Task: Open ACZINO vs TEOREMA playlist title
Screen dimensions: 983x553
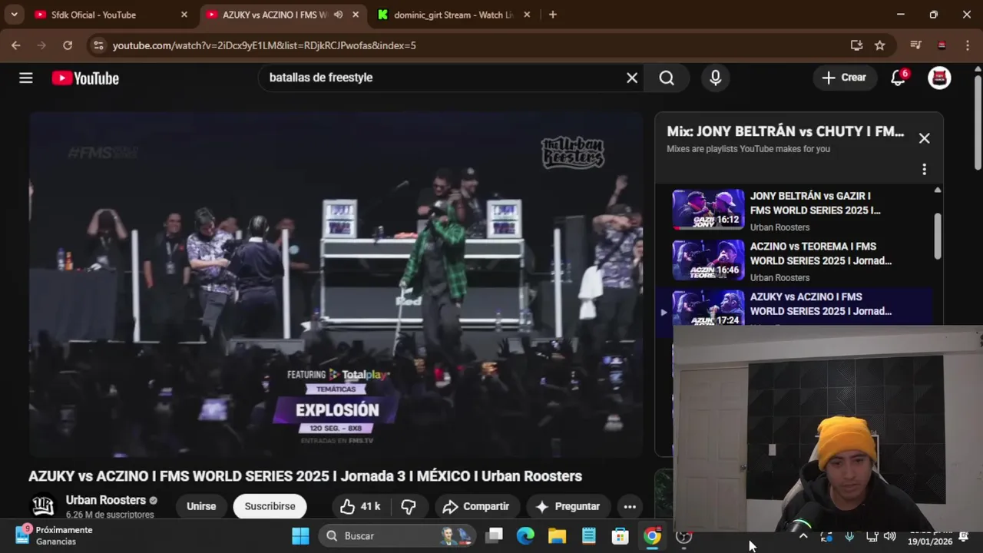Action: (821, 253)
